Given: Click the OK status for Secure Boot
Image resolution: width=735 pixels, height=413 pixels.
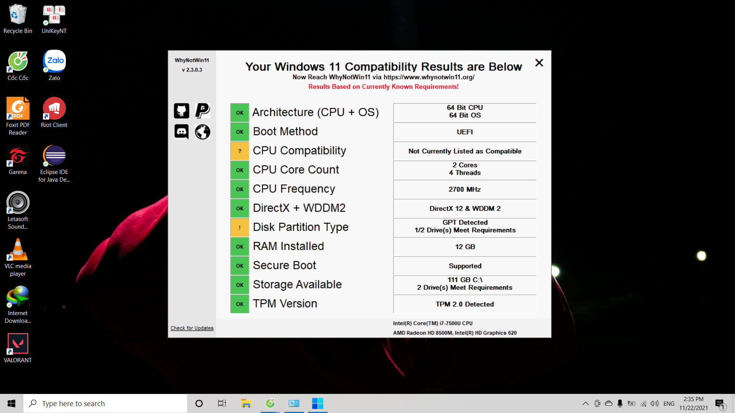Looking at the screenshot, I should tap(240, 266).
